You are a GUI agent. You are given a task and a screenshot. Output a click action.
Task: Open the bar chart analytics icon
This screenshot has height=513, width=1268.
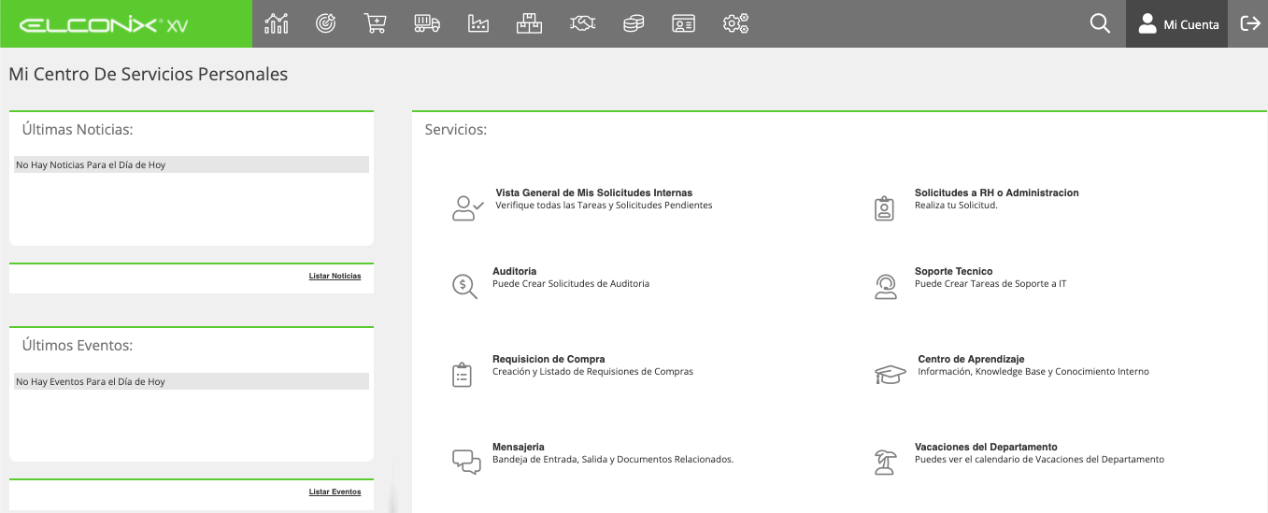[x=277, y=23]
